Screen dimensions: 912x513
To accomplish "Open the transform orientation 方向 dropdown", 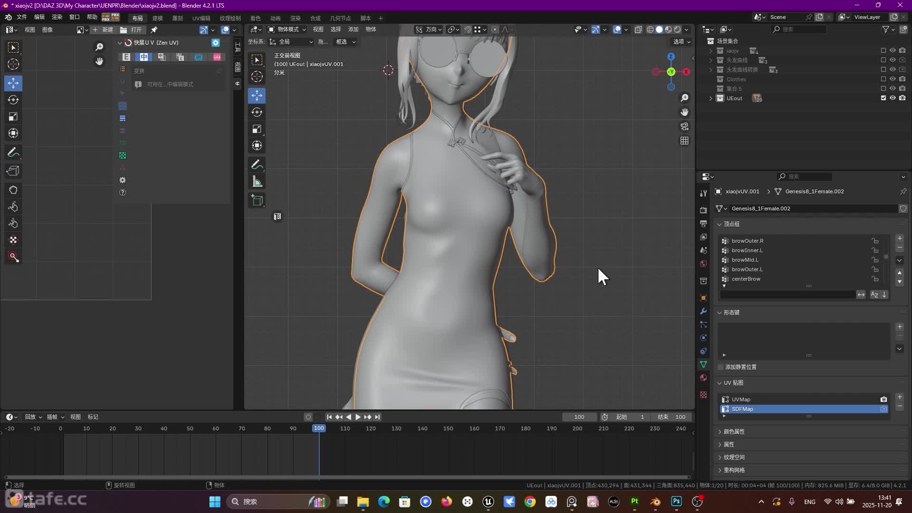I will pyautogui.click(x=432, y=29).
